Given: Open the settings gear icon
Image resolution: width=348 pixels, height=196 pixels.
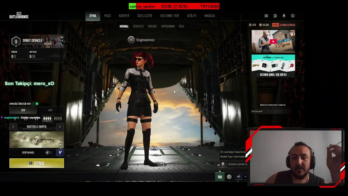Looking at the screenshot, I should (x=293, y=16).
